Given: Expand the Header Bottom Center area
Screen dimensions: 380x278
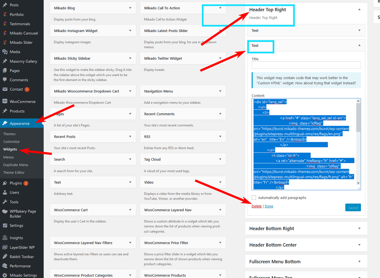Looking at the screenshot, I should pos(360,245).
